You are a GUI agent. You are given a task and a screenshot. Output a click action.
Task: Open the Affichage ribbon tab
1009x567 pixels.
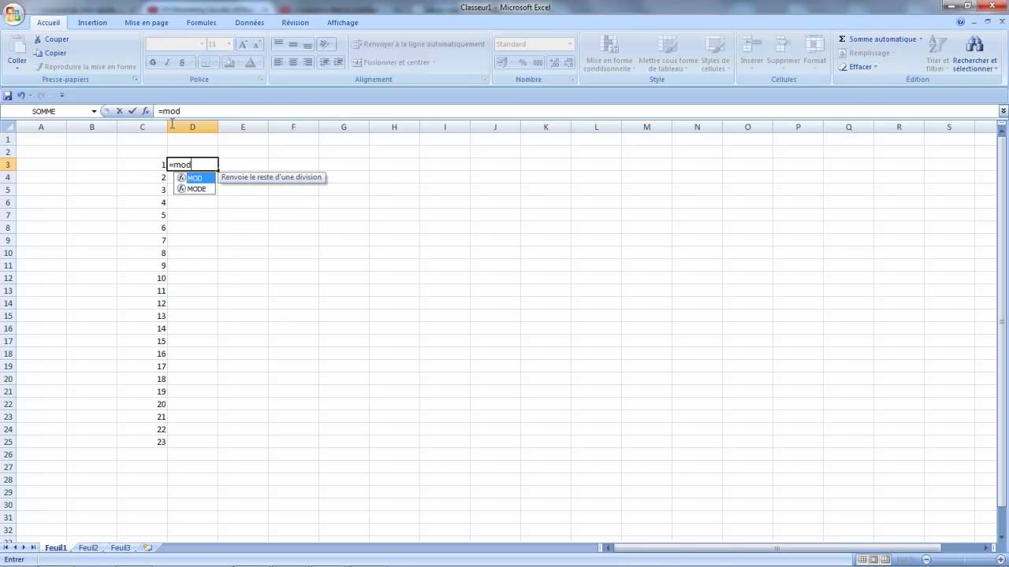342,22
